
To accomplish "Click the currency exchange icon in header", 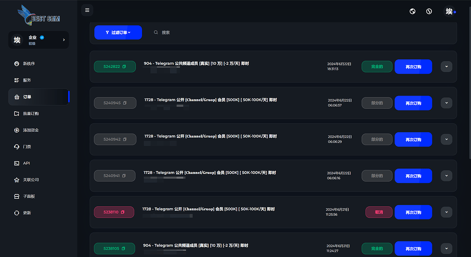I will (429, 11).
